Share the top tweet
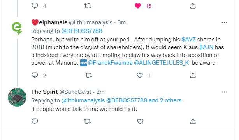Screen dimensions: 239x140 (193, 6)
